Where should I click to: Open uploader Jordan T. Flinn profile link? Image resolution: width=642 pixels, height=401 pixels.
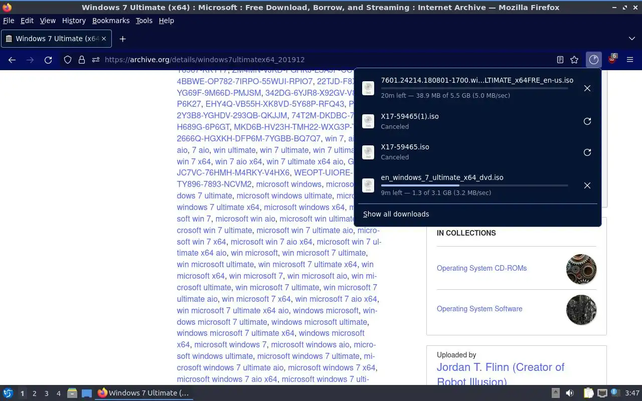pyautogui.click(x=501, y=374)
